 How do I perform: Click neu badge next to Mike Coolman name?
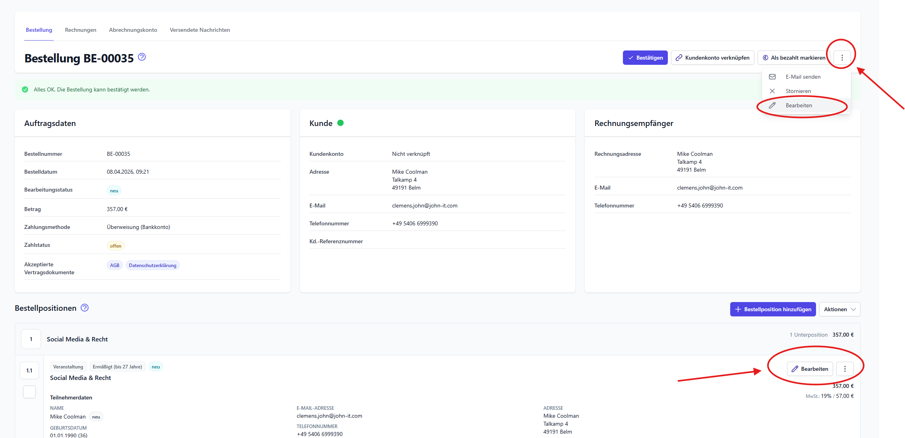coord(96,417)
